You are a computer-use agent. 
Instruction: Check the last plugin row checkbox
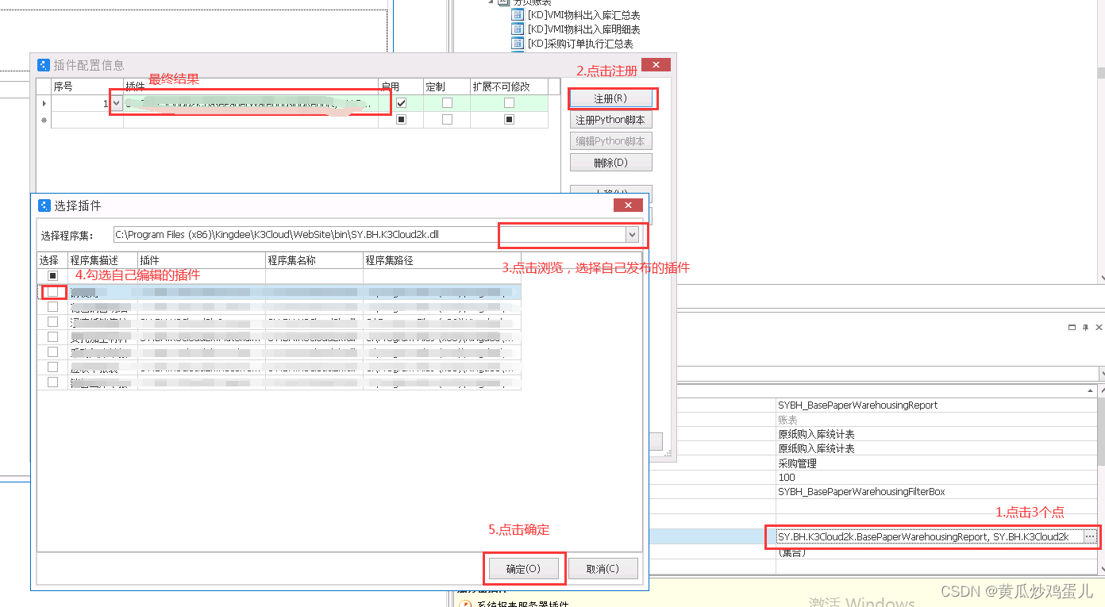52,382
